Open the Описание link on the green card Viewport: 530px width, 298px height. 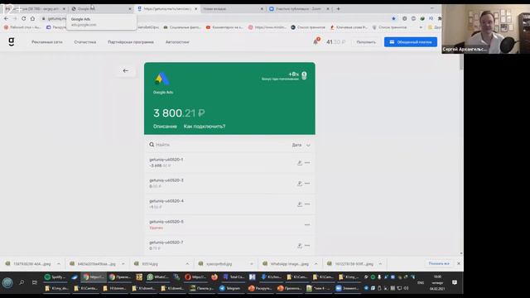[x=165, y=127]
